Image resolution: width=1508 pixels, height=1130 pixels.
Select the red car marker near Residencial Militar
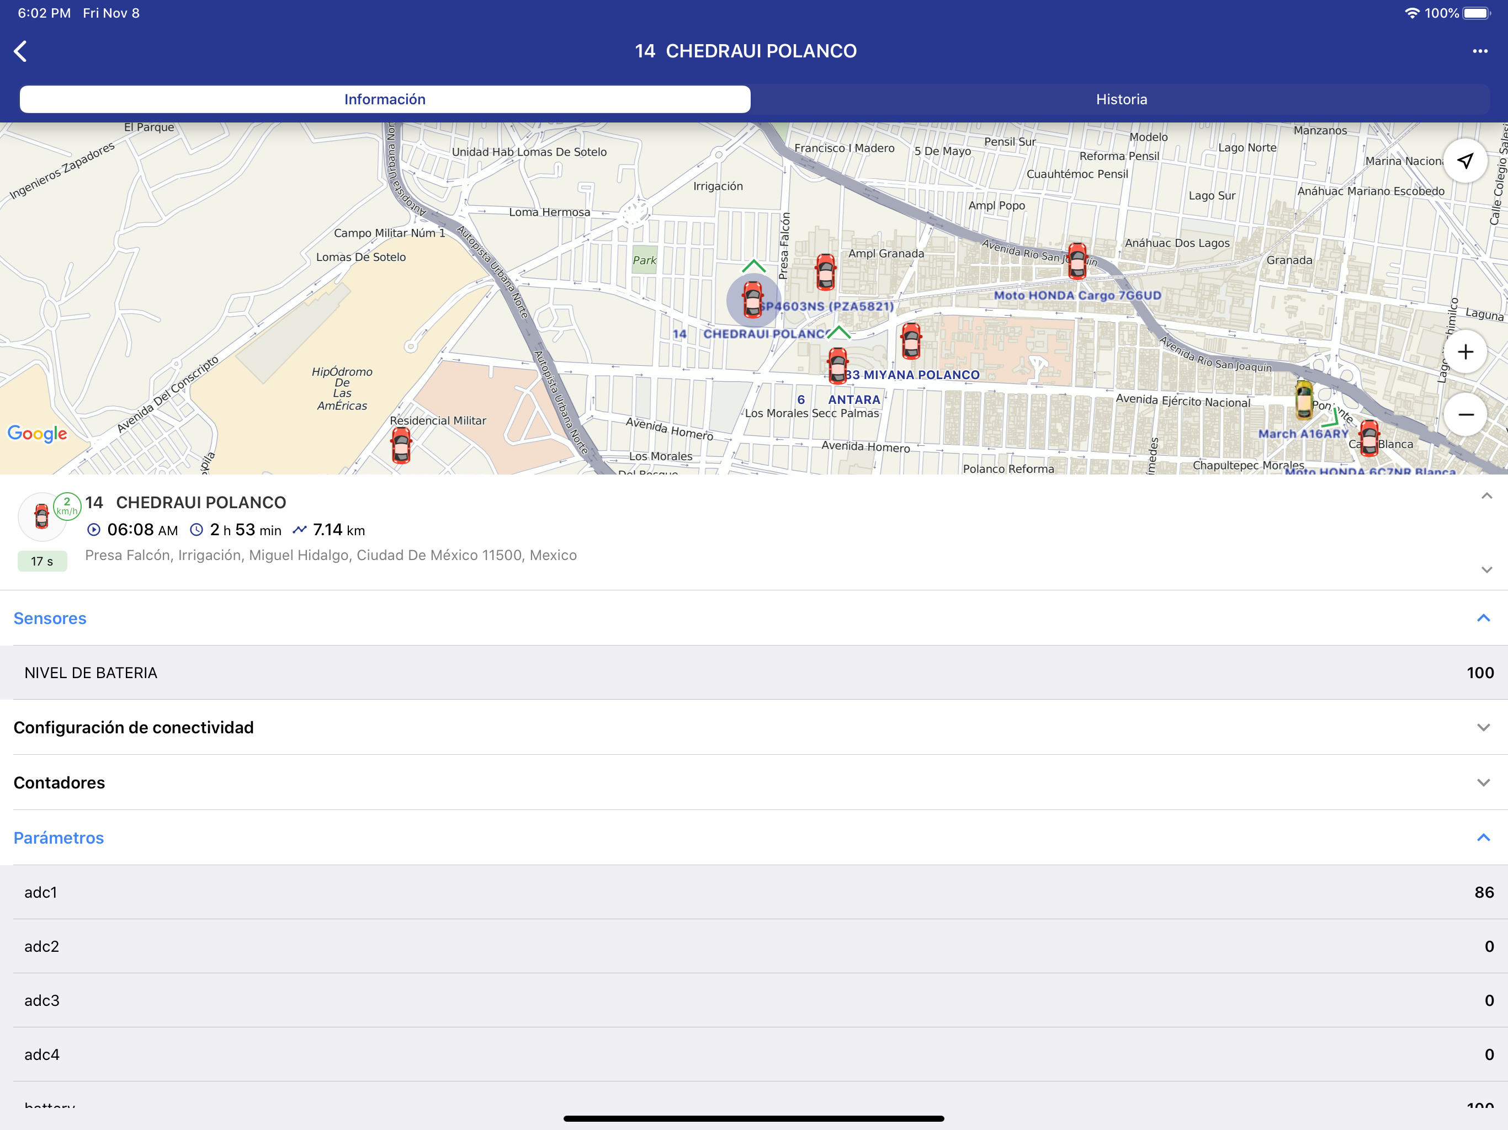(401, 445)
